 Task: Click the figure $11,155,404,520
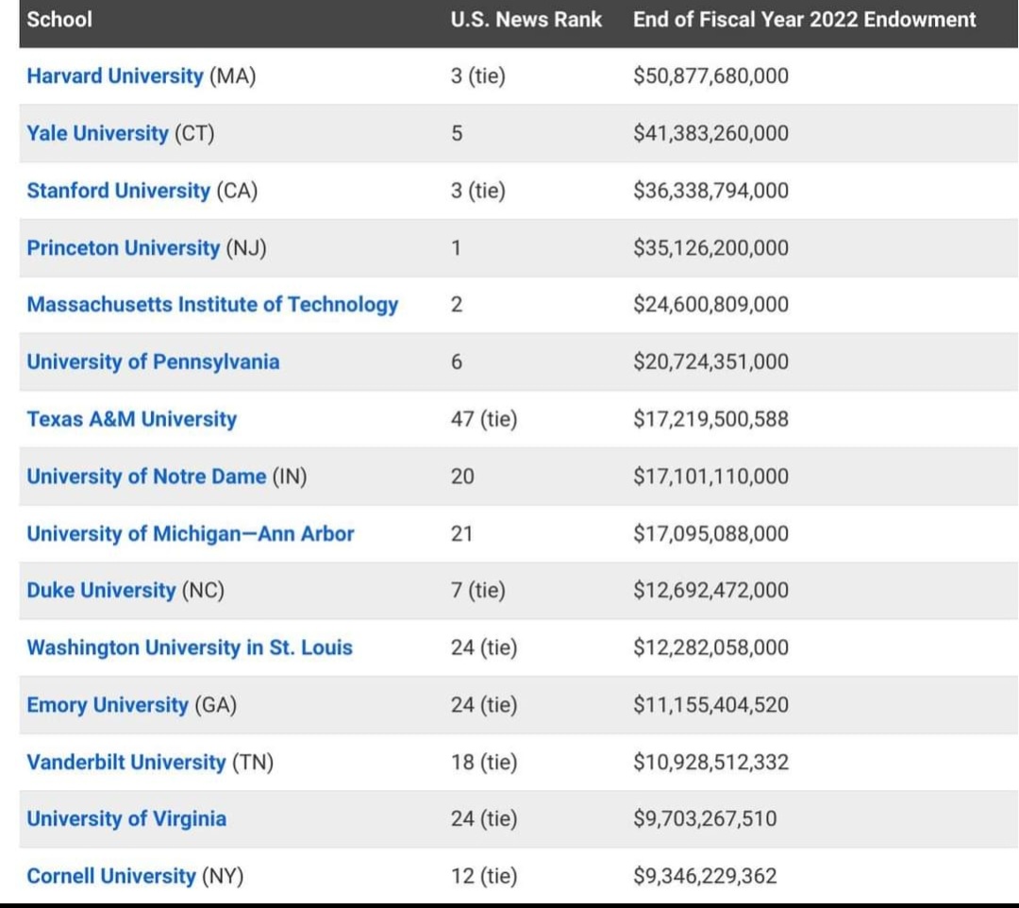(x=711, y=704)
